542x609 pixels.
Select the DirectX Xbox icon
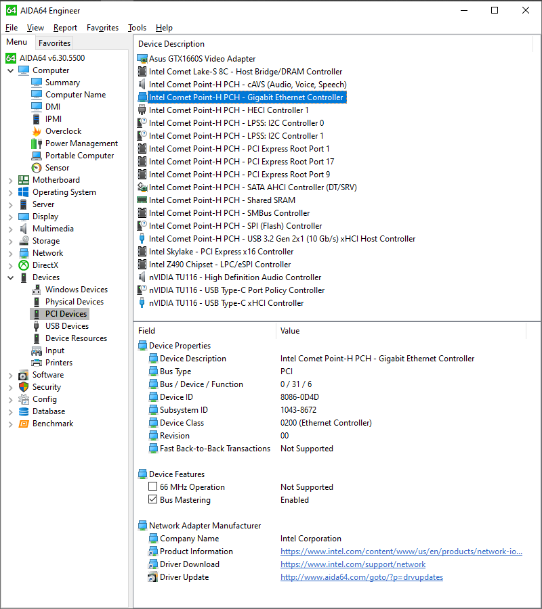point(24,265)
